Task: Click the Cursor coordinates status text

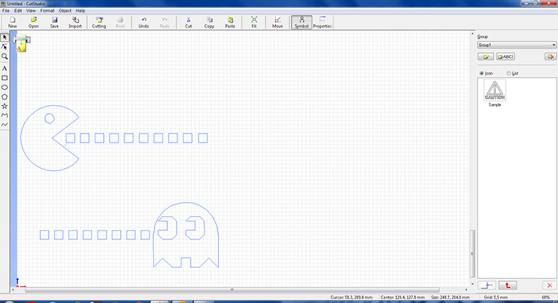Action: [x=351, y=297]
